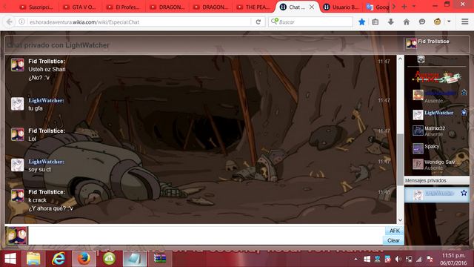Select Wendigo Salv... in the user list

point(441,162)
